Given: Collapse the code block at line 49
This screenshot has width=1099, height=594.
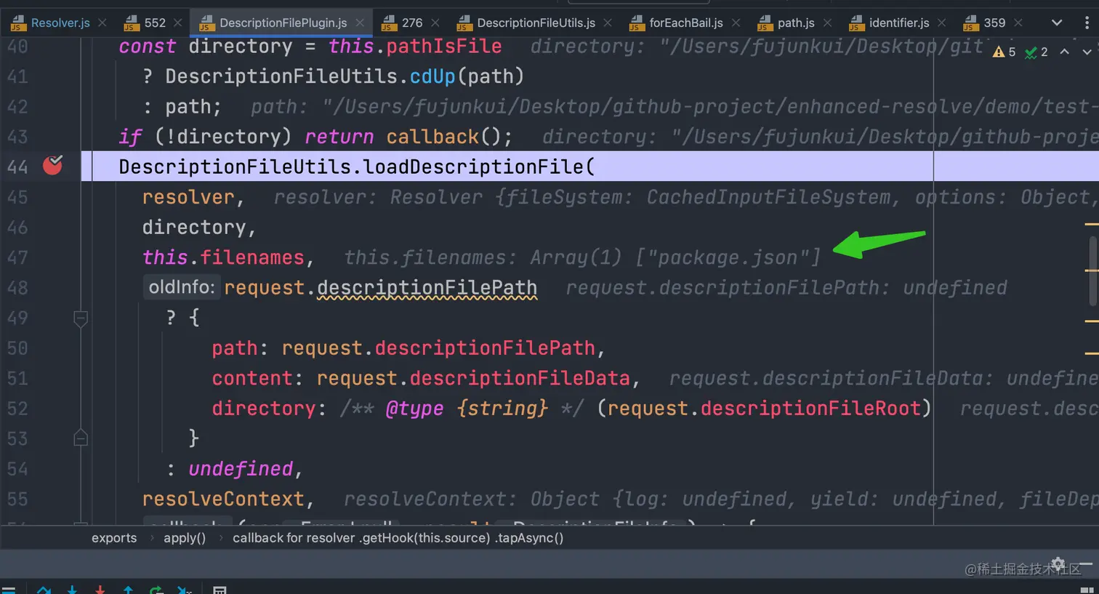Looking at the screenshot, I should tap(81, 318).
